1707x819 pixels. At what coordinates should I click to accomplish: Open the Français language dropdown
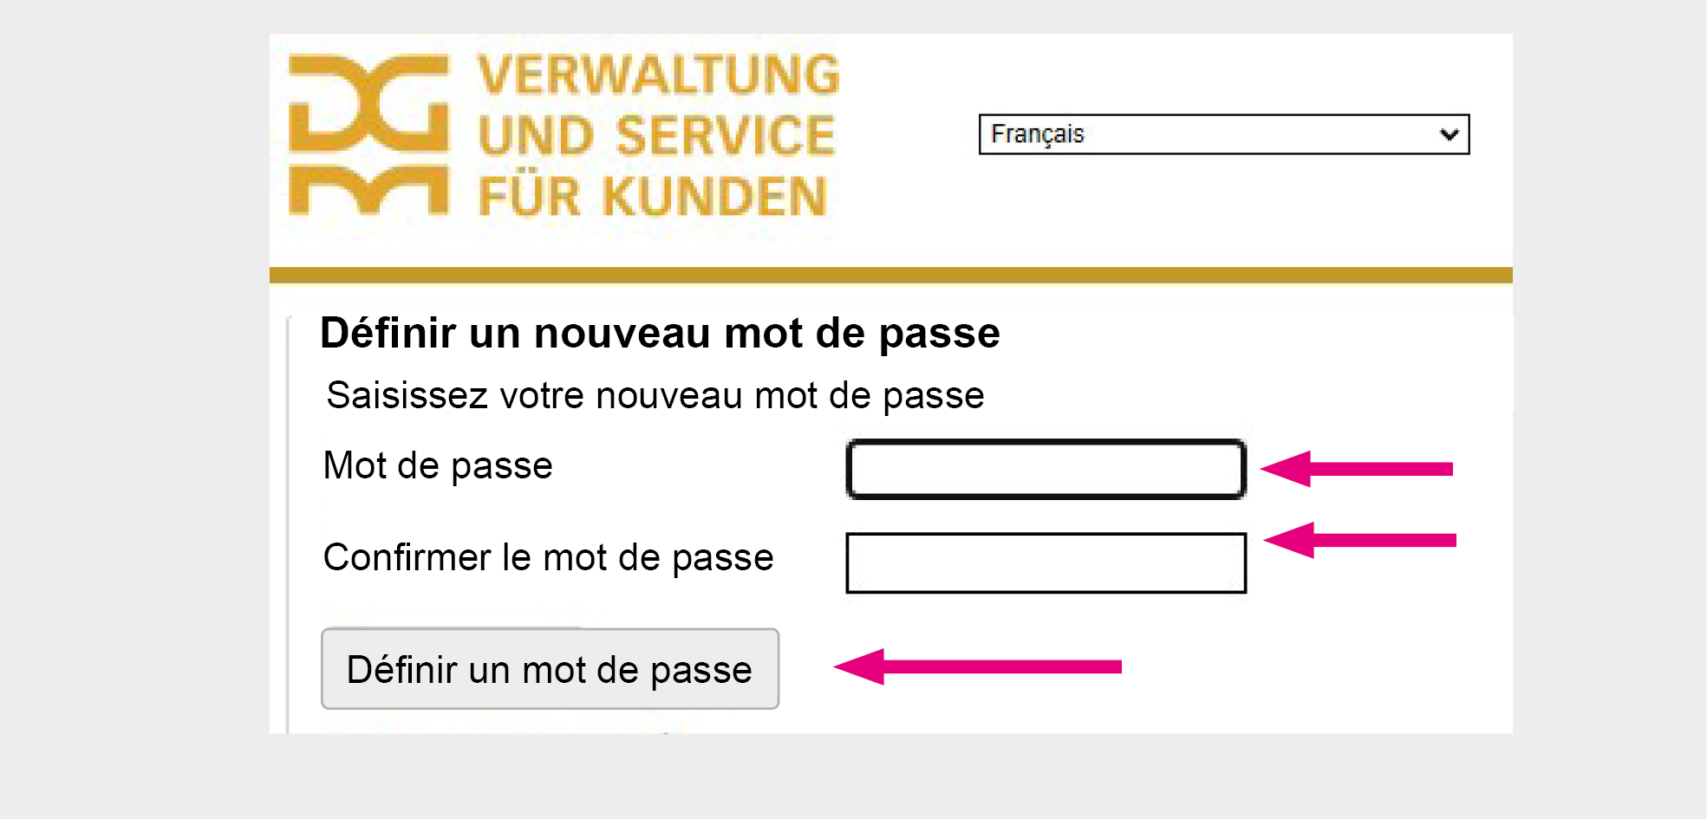1222,134
